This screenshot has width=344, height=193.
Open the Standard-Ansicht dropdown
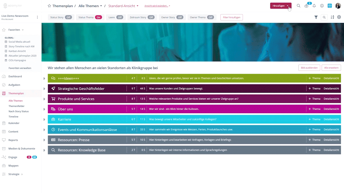tap(123, 6)
